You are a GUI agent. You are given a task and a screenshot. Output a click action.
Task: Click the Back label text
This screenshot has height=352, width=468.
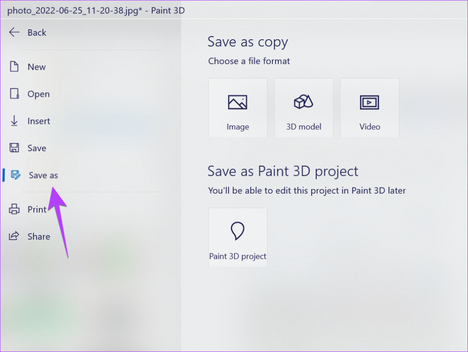[x=37, y=32]
